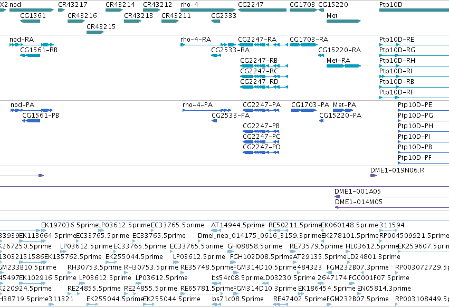This screenshot has width=449, height=307.
Task: Click the EK197036.5prime EST label
Action: (70, 225)
